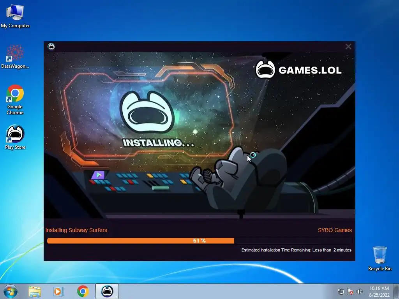Close the Games.lol installer window
Screen dimensions: 399x299
(x=348, y=47)
